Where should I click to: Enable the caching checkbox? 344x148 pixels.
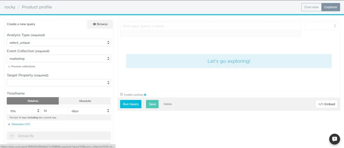122,94
